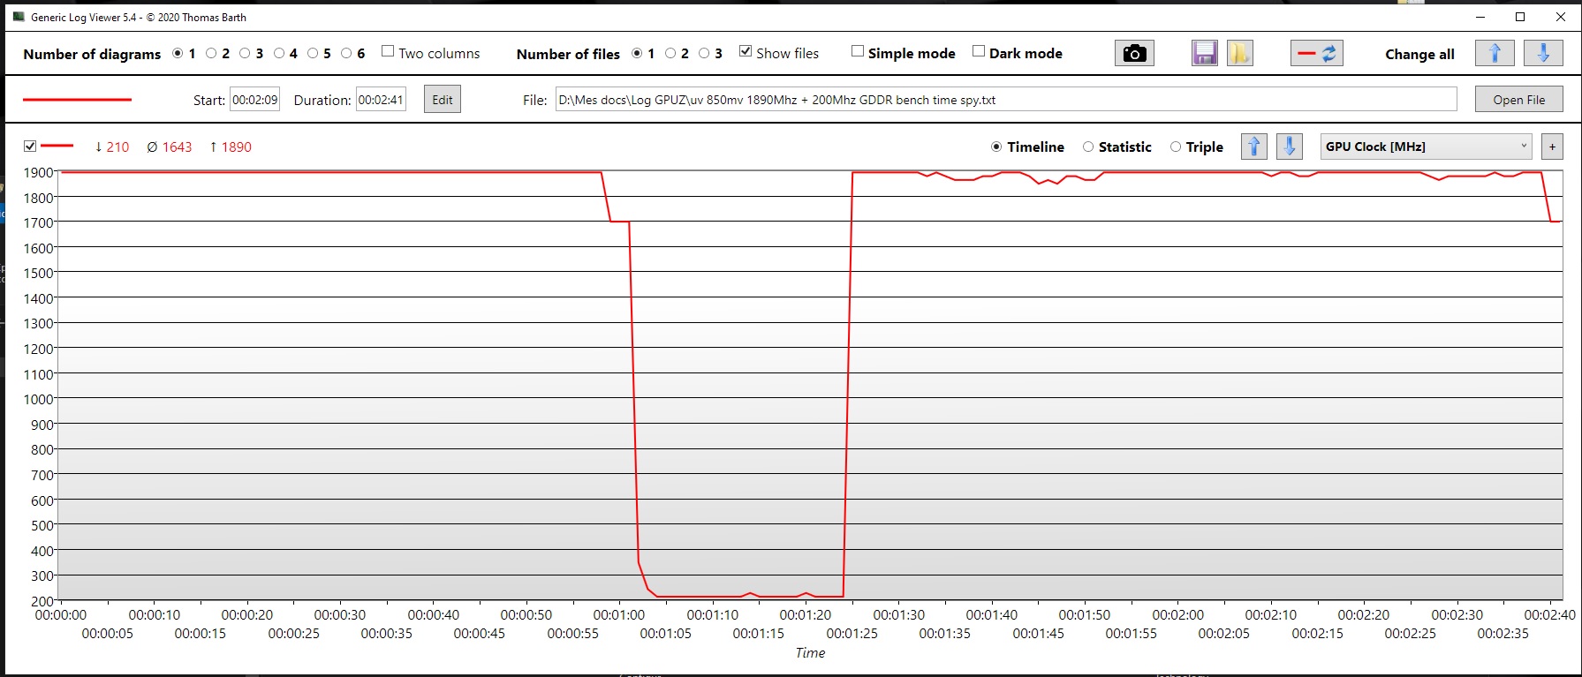The height and width of the screenshot is (677, 1582).
Task: Select 3 diagrams radio button
Action: (x=245, y=53)
